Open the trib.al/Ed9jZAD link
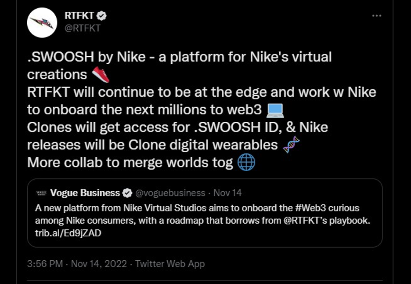This screenshot has width=411, height=284. click(68, 233)
